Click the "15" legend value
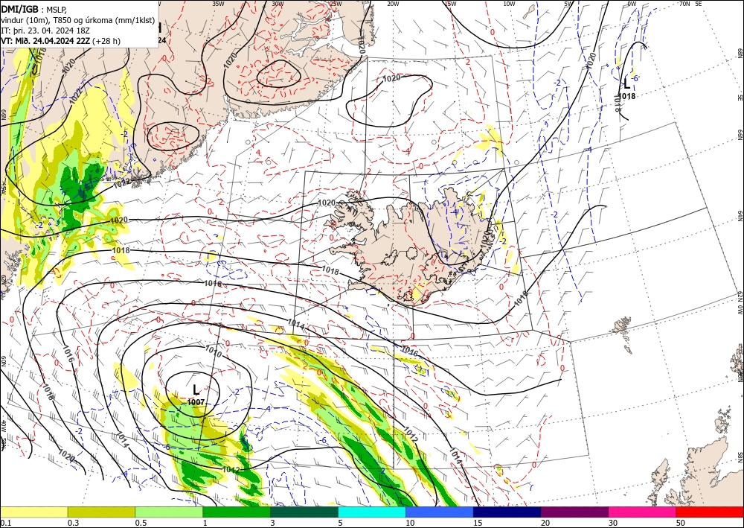The width and height of the screenshot is (744, 528). pos(478,523)
